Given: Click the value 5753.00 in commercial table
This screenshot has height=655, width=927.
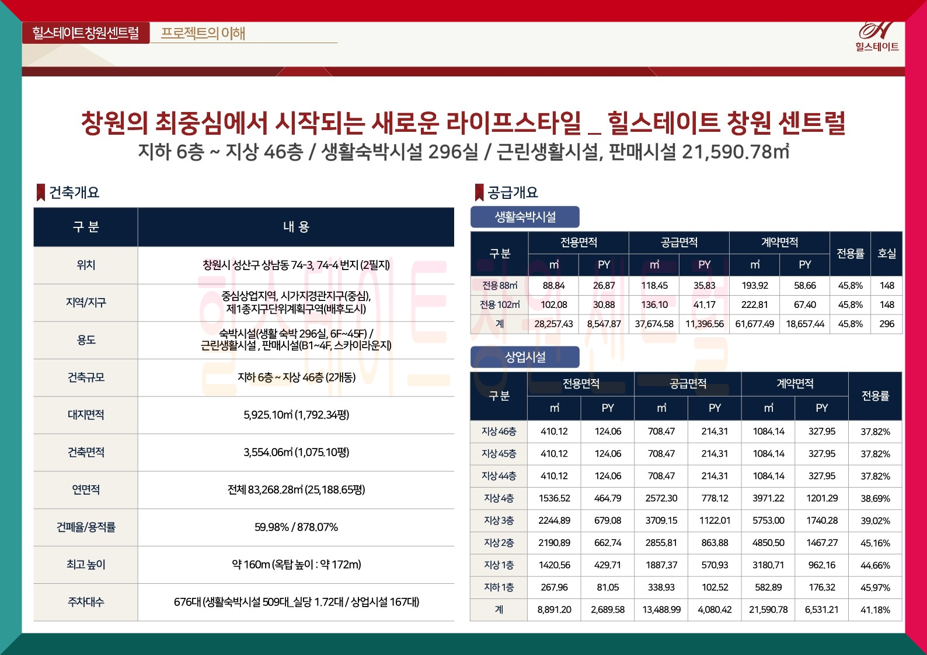Looking at the screenshot, I should pyautogui.click(x=768, y=520).
